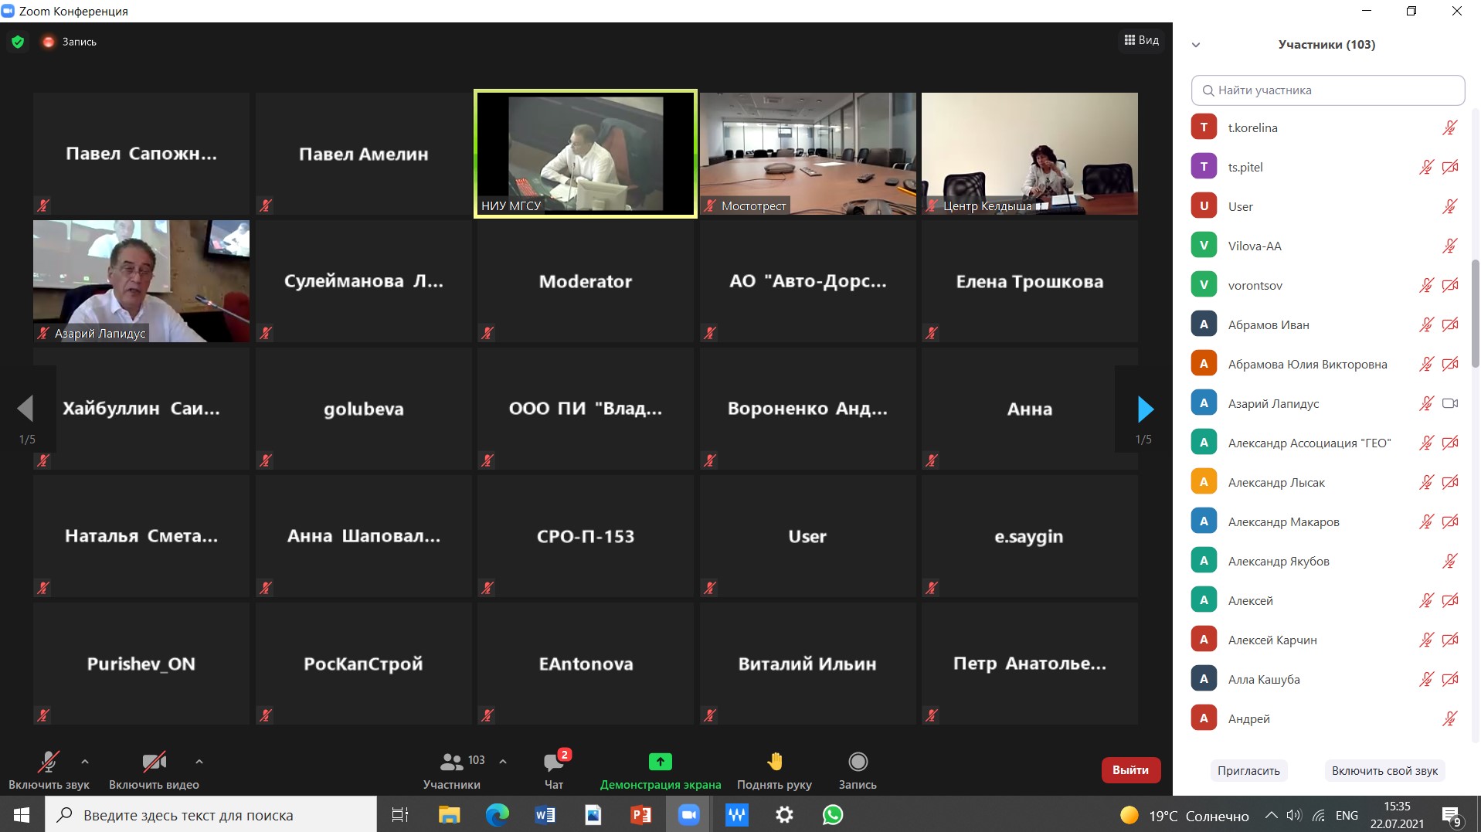This screenshot has width=1481, height=832.
Task: Select Александр Ассоциация "ГЕО" list row
Action: point(1327,443)
